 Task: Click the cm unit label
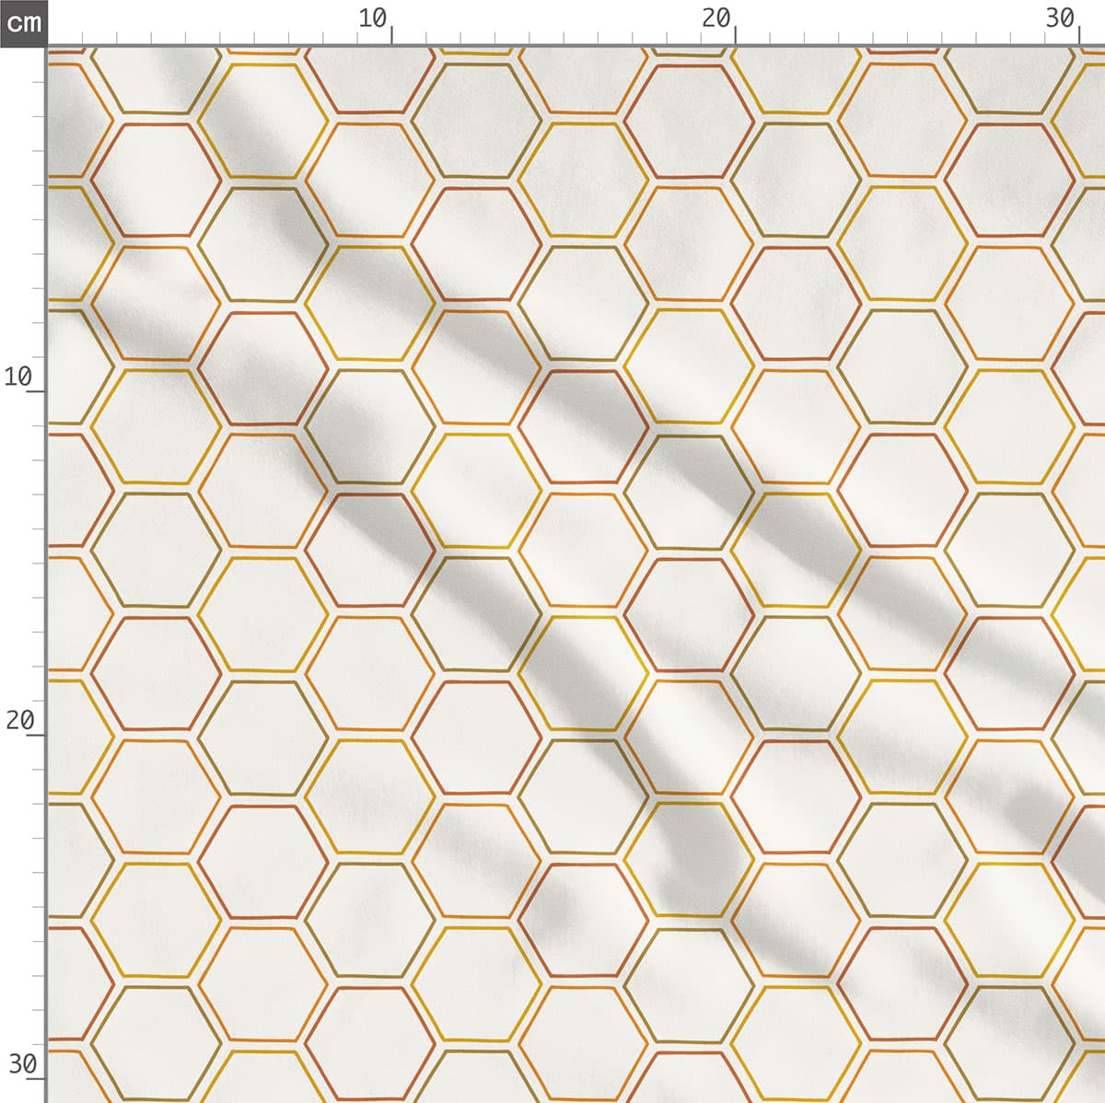pos(23,22)
